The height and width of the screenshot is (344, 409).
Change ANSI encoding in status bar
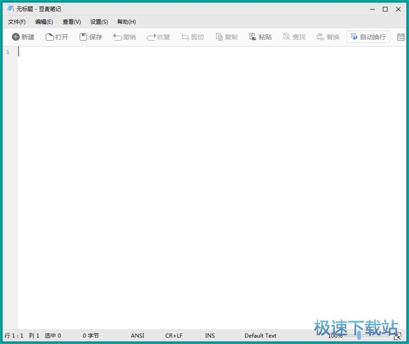coord(137,336)
